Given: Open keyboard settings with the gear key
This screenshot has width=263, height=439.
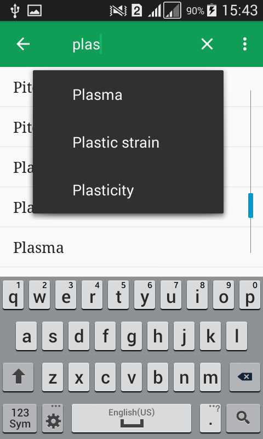Looking at the screenshot, I should [53, 418].
